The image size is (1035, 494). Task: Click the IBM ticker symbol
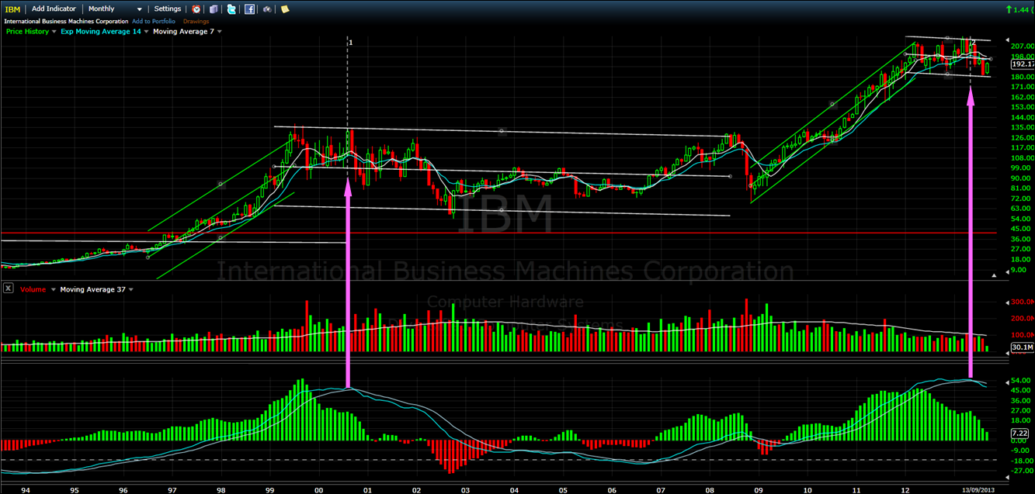click(12, 9)
